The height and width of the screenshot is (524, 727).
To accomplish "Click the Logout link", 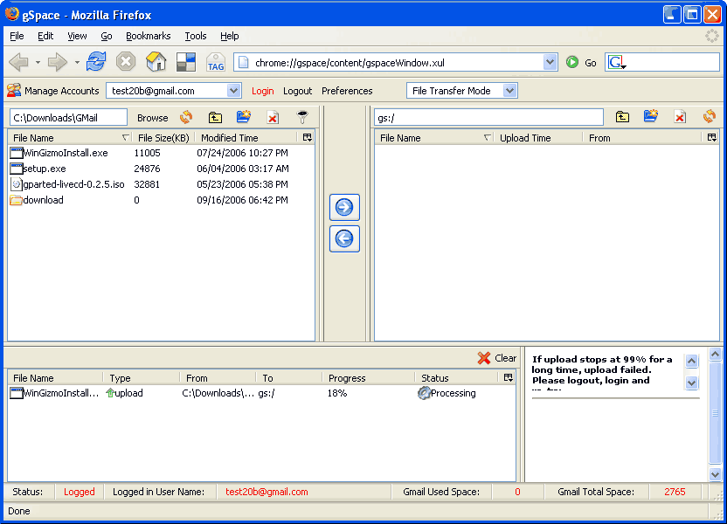I will click(x=297, y=91).
